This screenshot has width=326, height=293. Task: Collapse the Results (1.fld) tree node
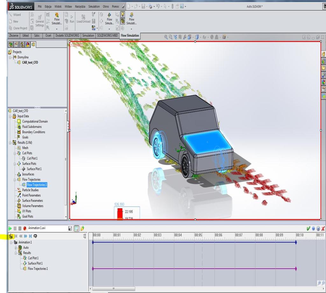click(10, 143)
